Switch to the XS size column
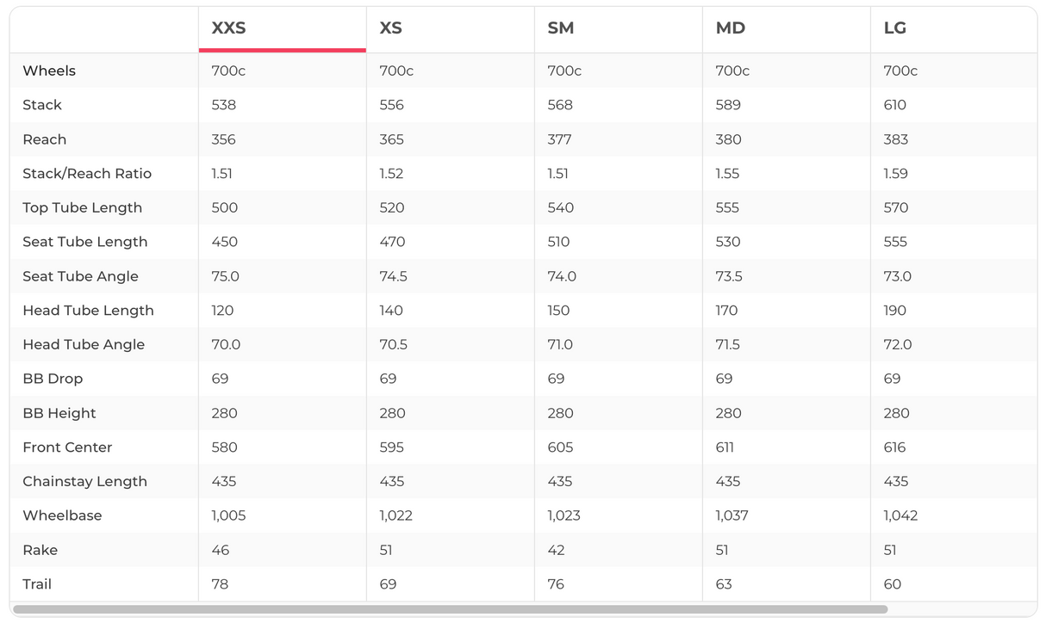Image resolution: width=1046 pixels, height=623 pixels. pos(391,28)
